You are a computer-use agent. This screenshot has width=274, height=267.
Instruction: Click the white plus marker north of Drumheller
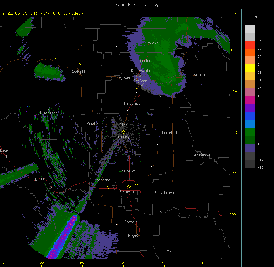pos(195,119)
